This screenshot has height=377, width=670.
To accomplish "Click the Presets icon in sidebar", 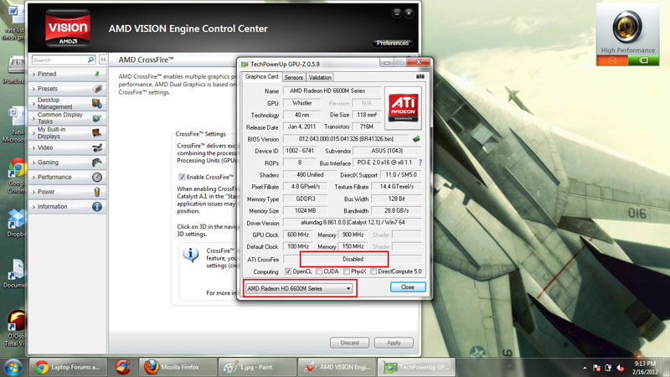I will pyautogui.click(x=97, y=89).
